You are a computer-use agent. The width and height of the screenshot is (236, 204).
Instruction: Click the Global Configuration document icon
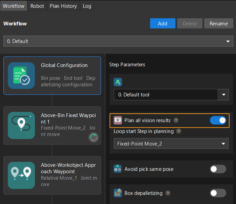tap(21, 75)
